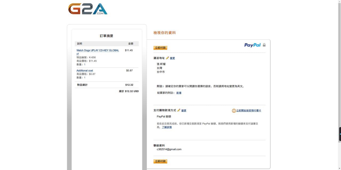Viewport: 341px width, 170px height.
Task: Click the 金額 column header
Action: coord(131,44)
